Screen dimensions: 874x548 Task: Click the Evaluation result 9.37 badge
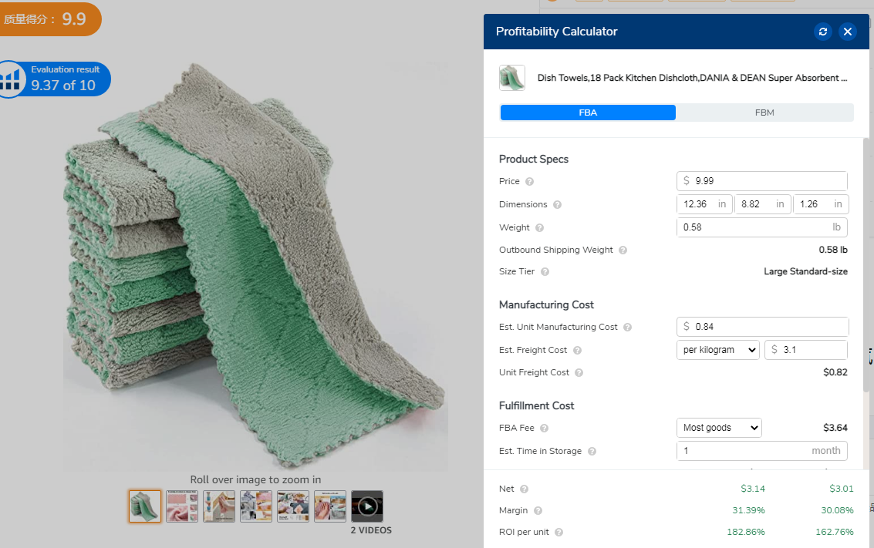(55, 79)
